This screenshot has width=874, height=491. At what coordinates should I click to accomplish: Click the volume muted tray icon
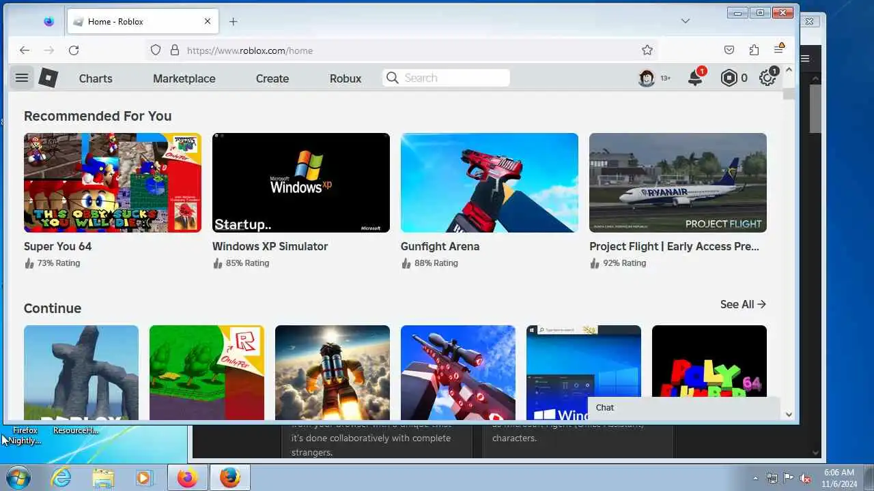point(805,478)
